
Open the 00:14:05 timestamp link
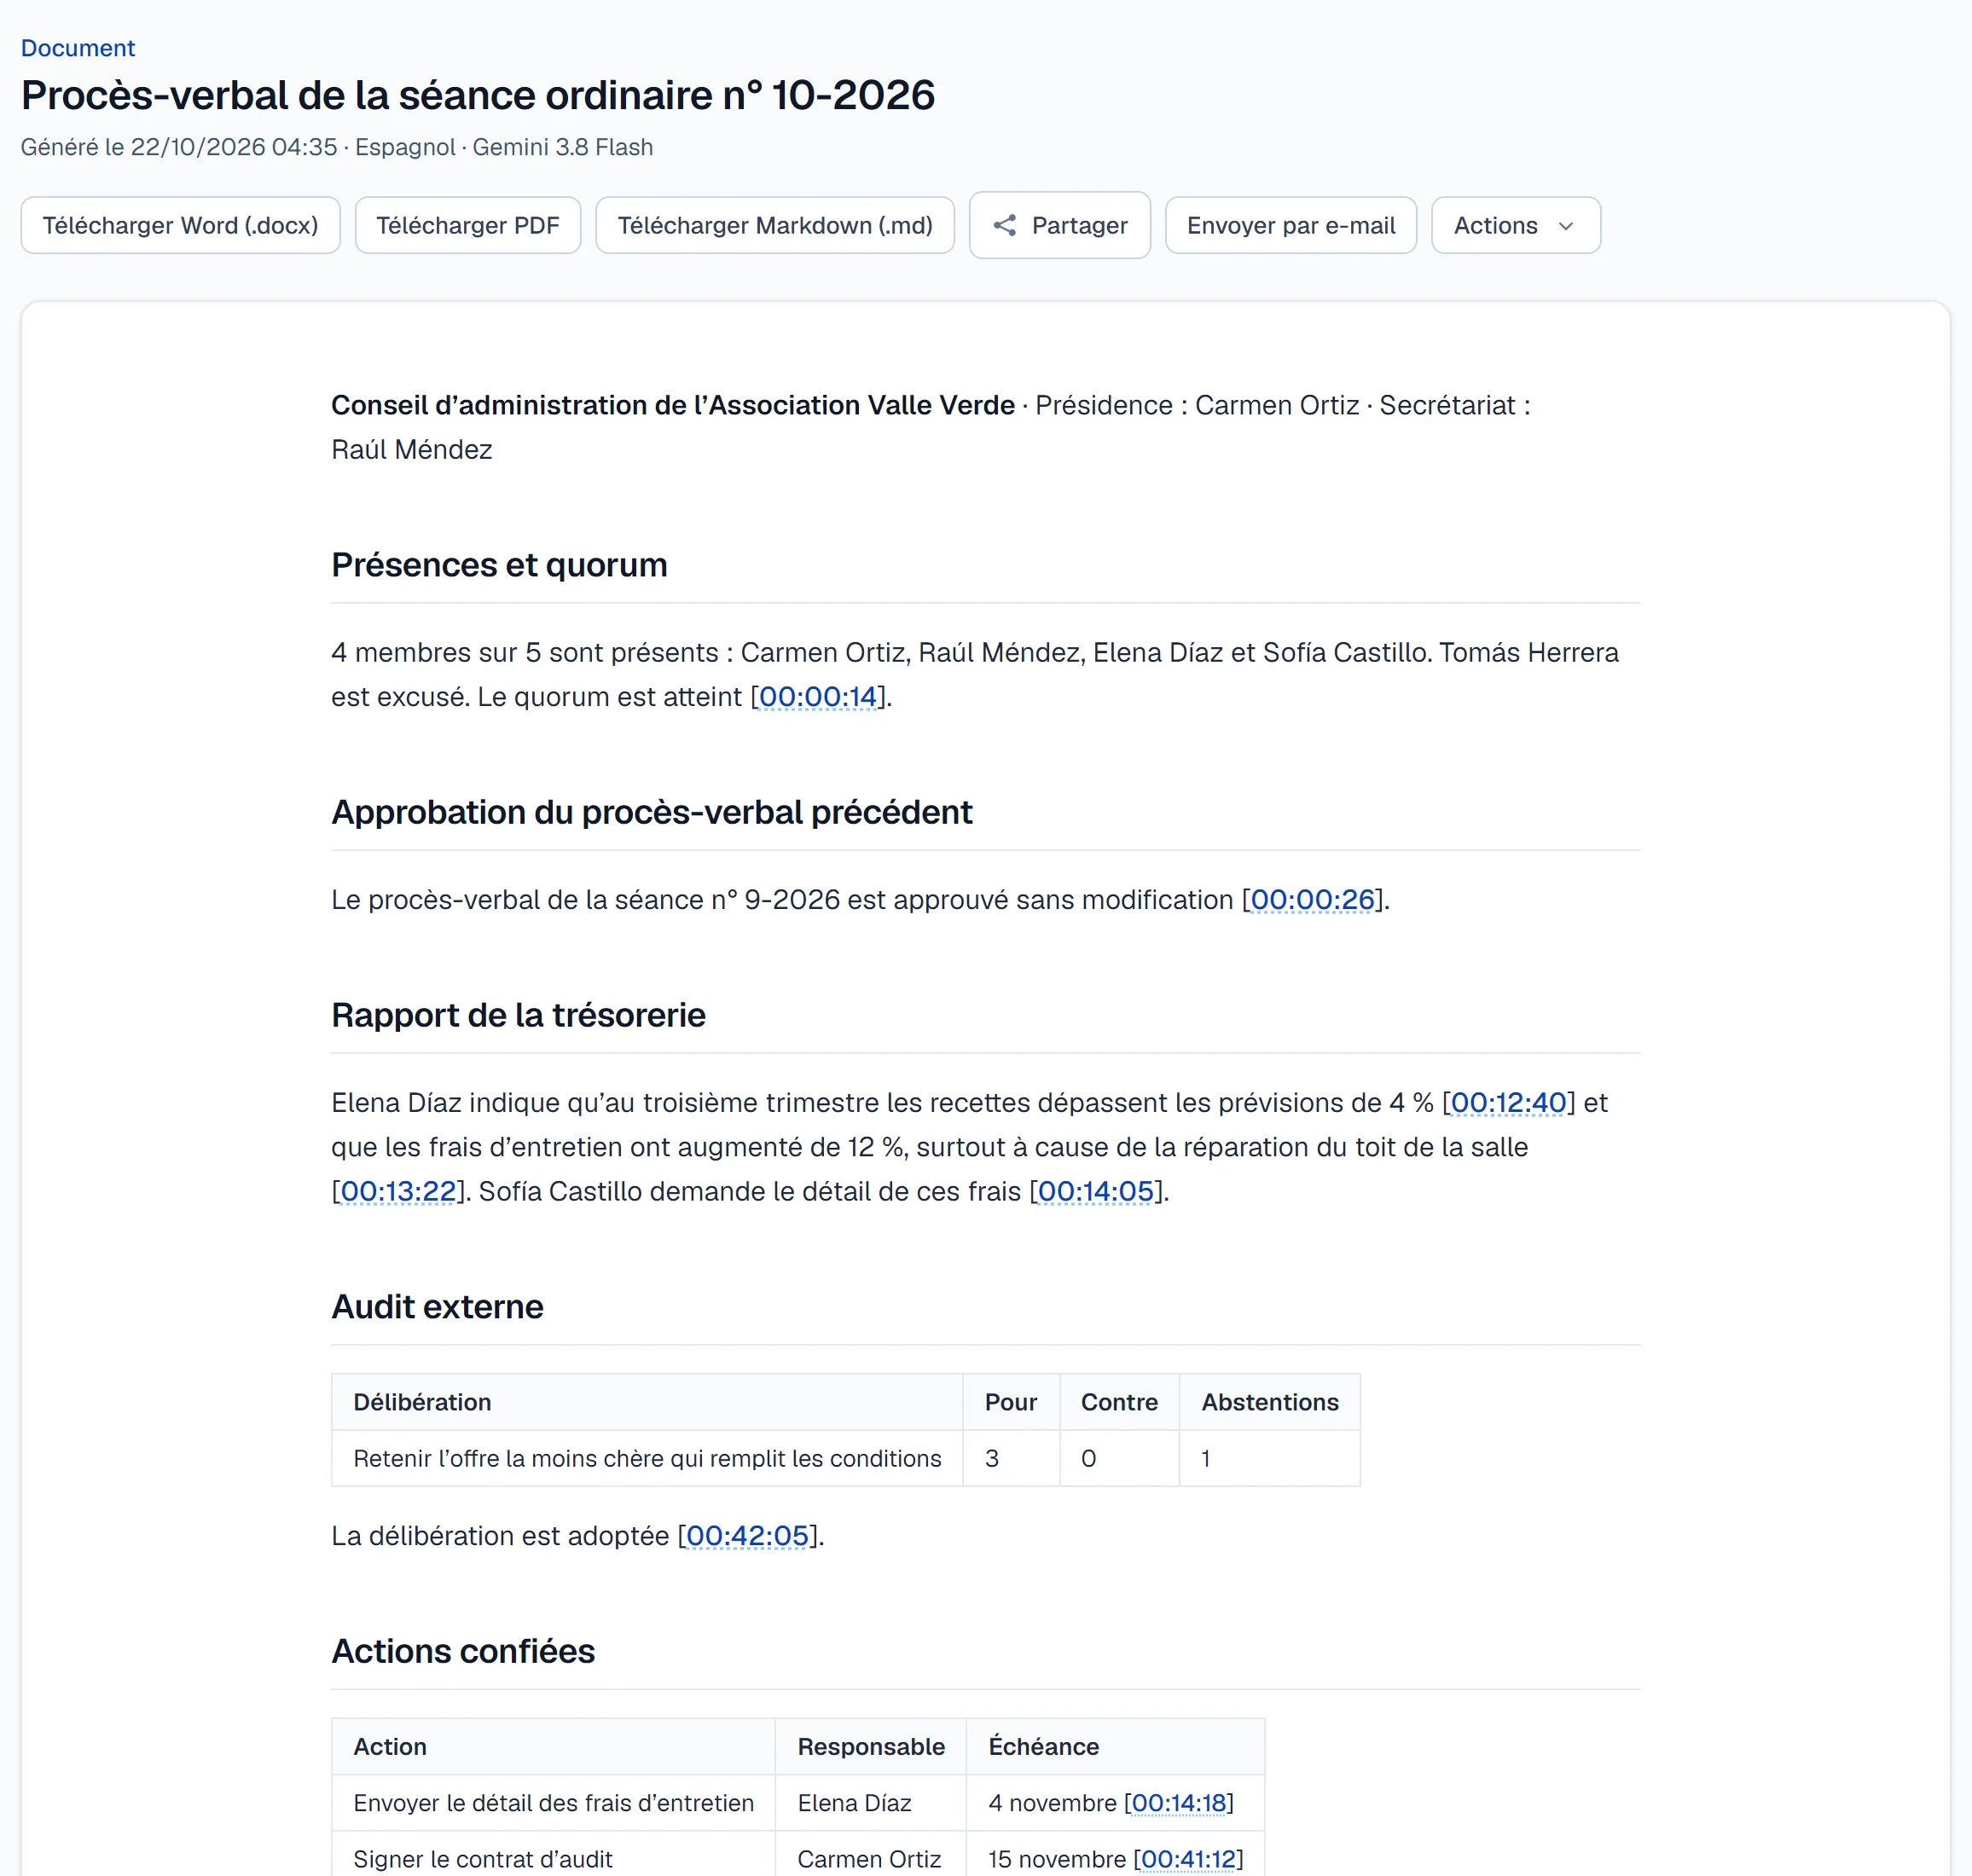tap(1096, 1192)
